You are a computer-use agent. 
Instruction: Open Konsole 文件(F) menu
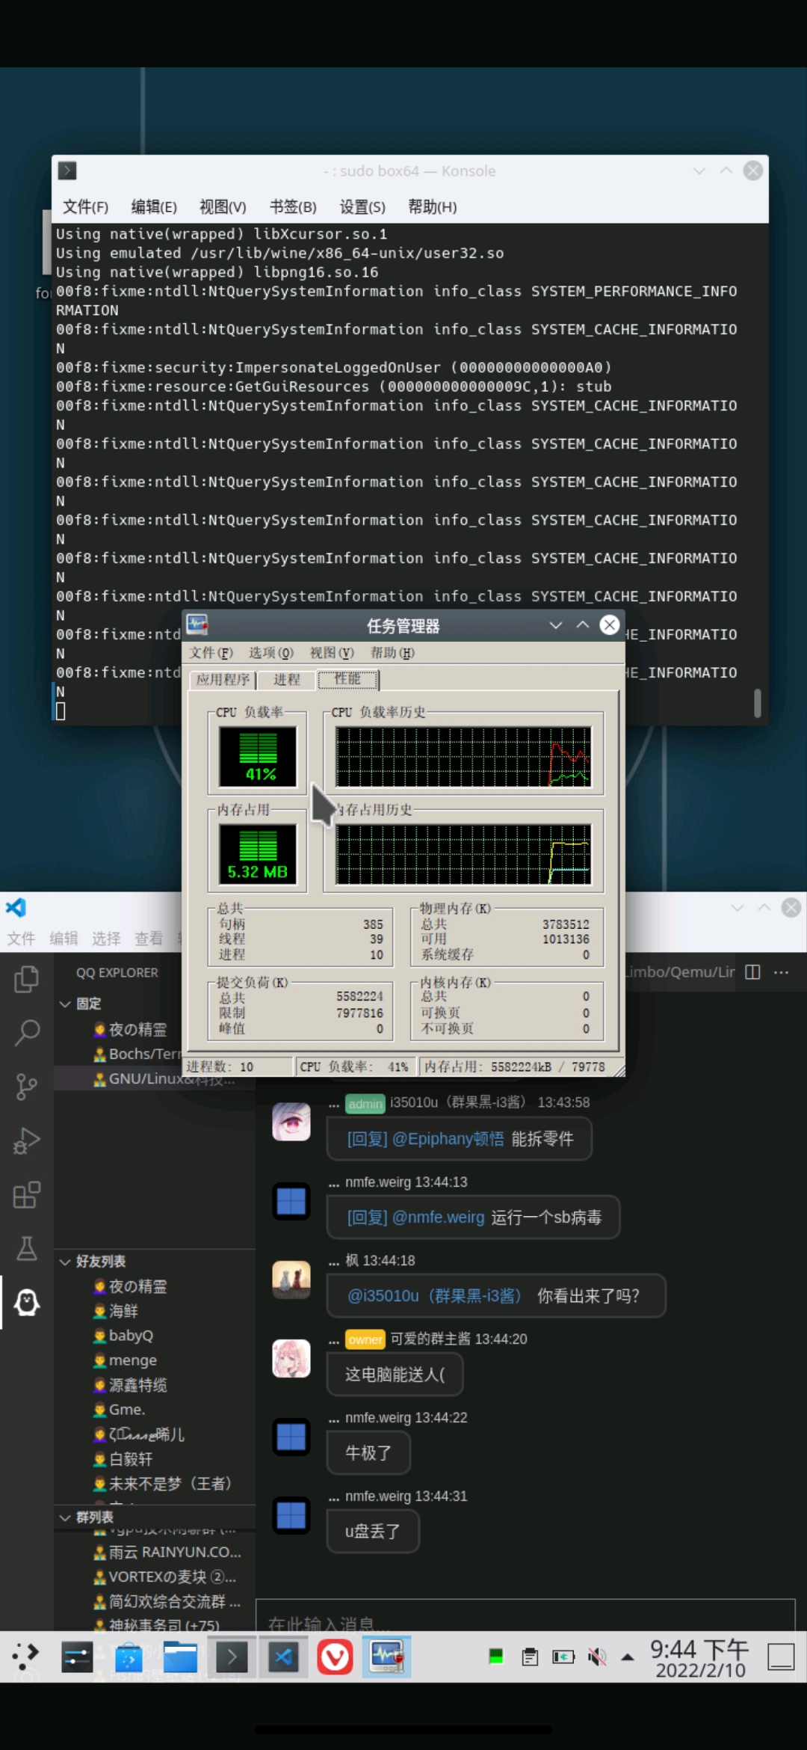(85, 207)
